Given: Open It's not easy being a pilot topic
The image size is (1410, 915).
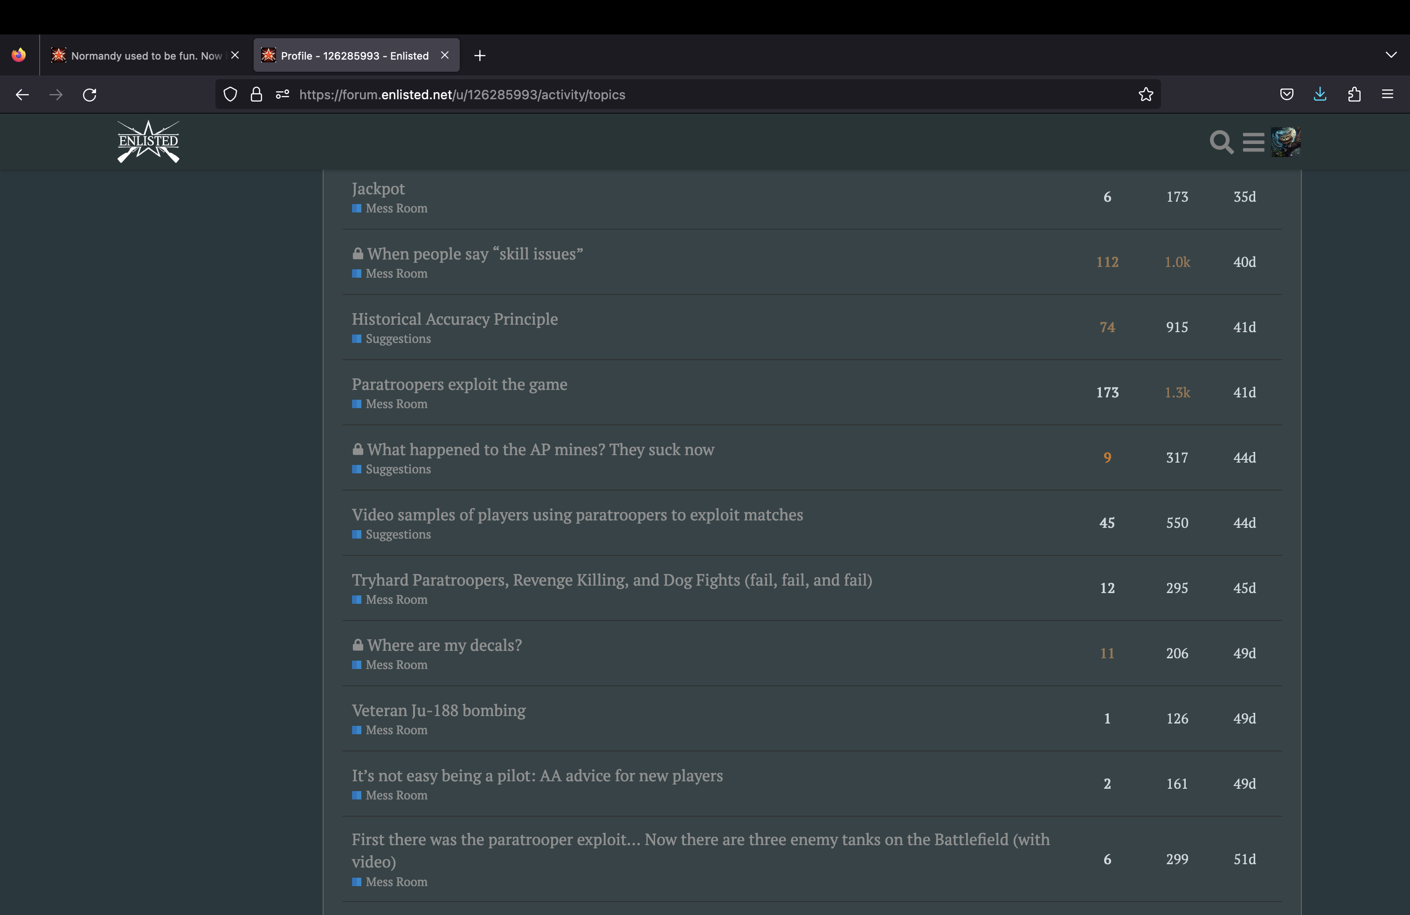Looking at the screenshot, I should click(x=537, y=775).
